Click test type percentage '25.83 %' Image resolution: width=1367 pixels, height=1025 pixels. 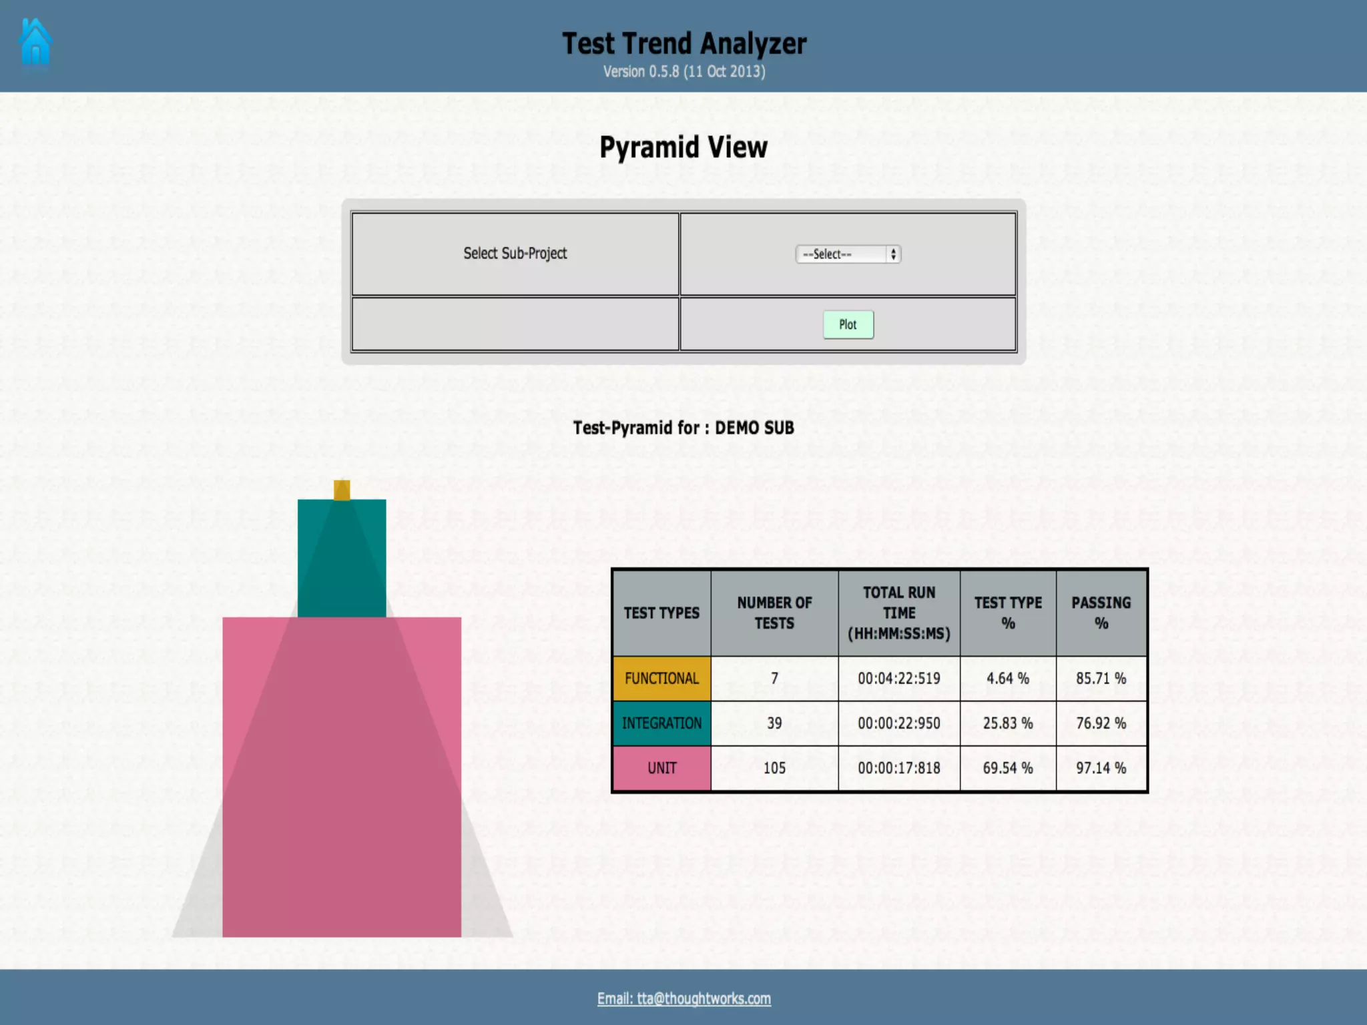click(x=1008, y=723)
